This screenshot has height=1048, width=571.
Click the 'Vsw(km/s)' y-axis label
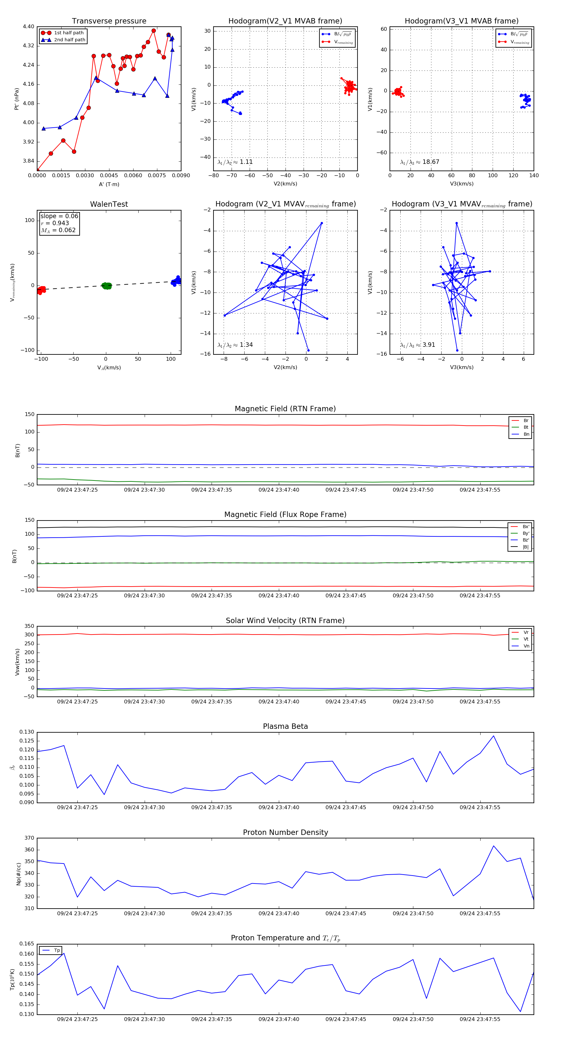pos(17,662)
